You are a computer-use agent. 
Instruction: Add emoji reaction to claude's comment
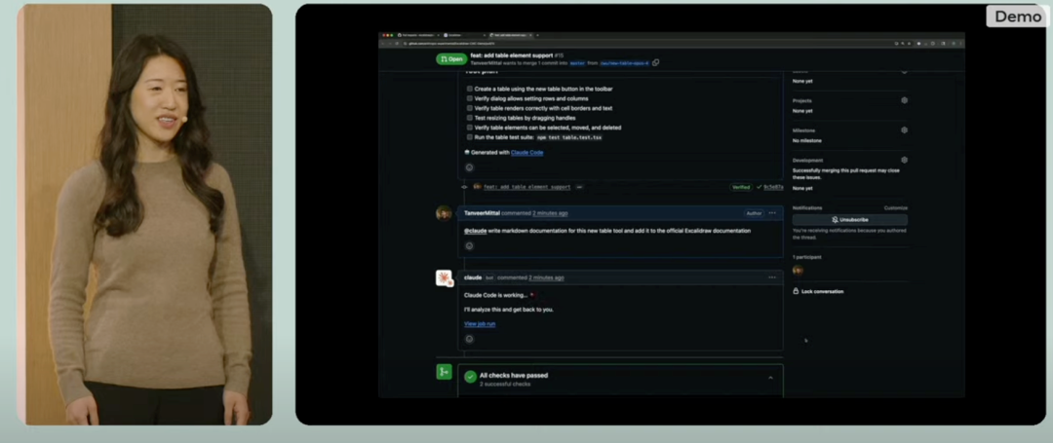[x=469, y=339]
